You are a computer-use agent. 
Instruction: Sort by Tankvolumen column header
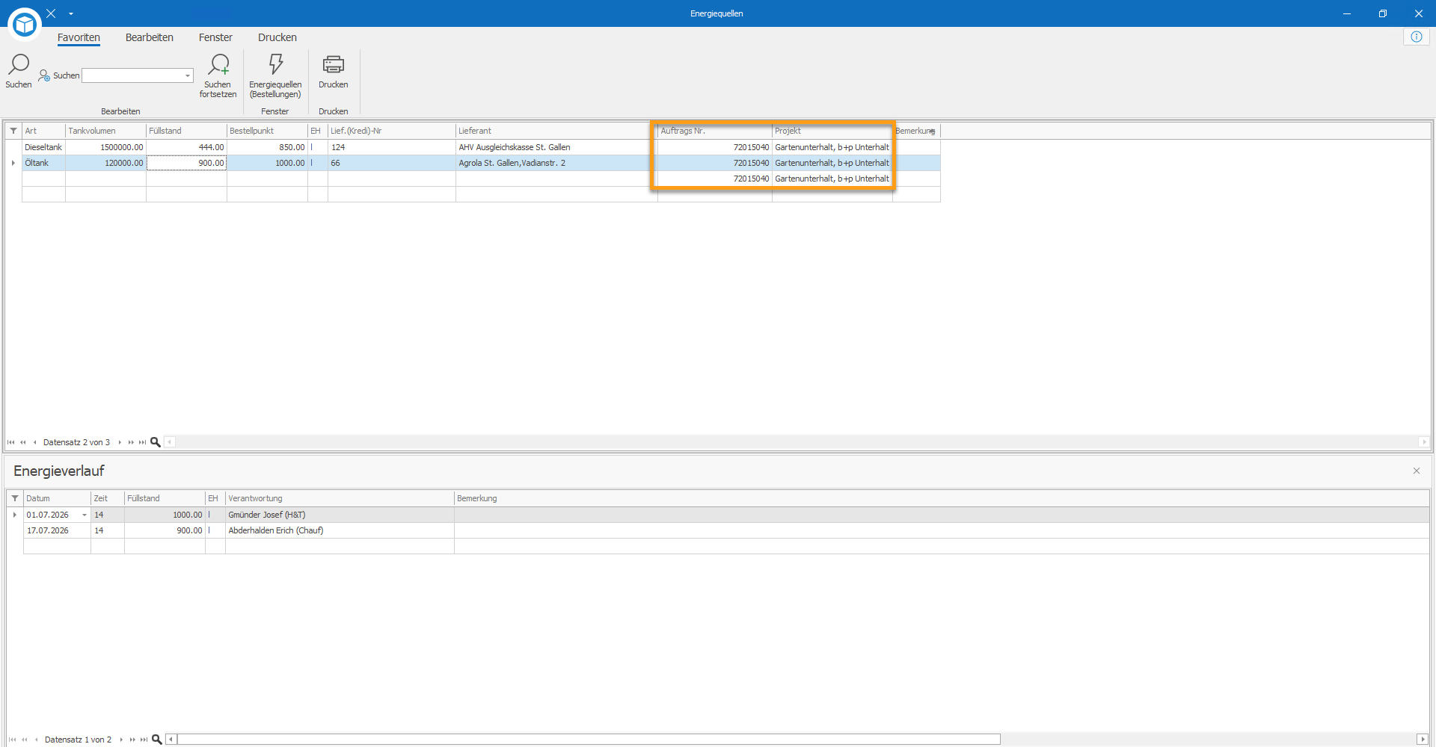[x=105, y=131]
